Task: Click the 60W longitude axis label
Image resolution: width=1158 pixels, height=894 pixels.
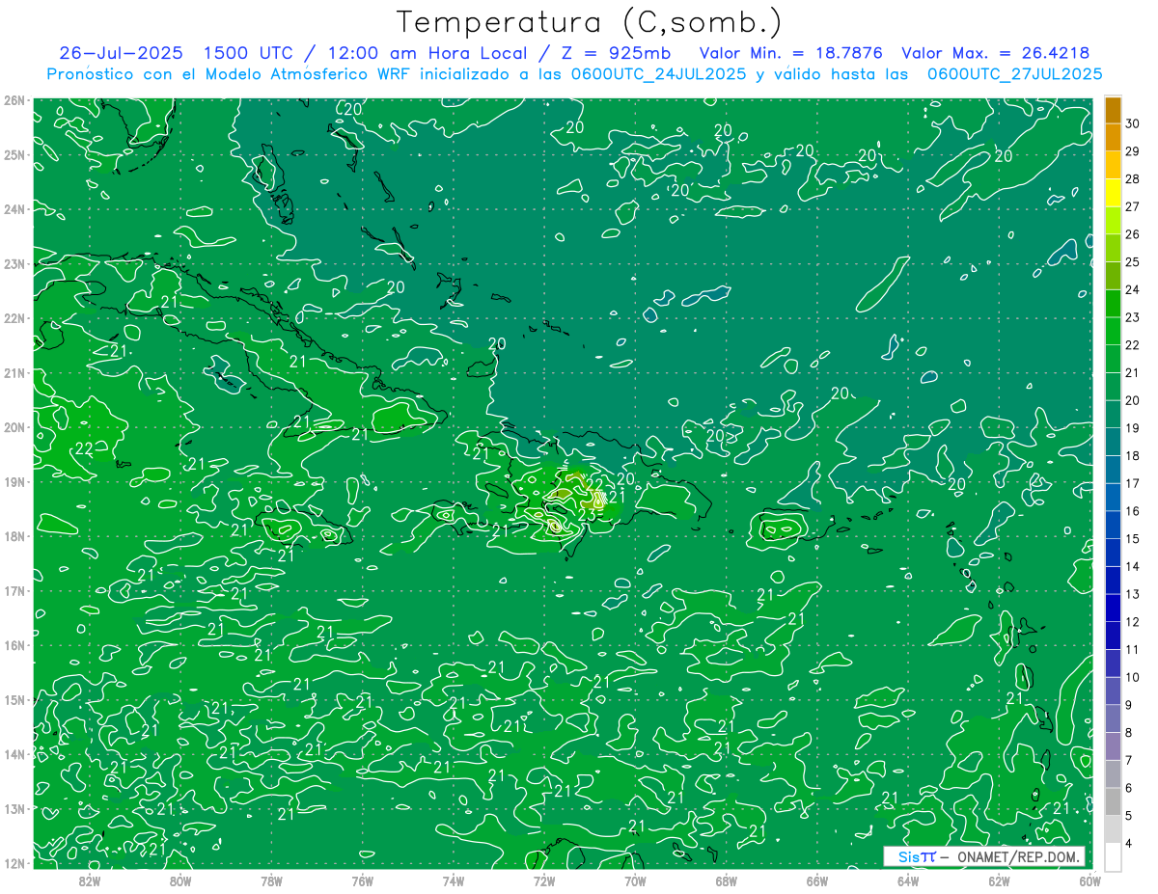Action: point(1090,880)
